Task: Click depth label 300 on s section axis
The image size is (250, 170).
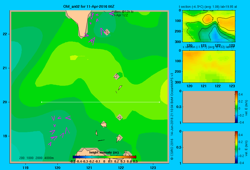Action: (x=178, y=82)
